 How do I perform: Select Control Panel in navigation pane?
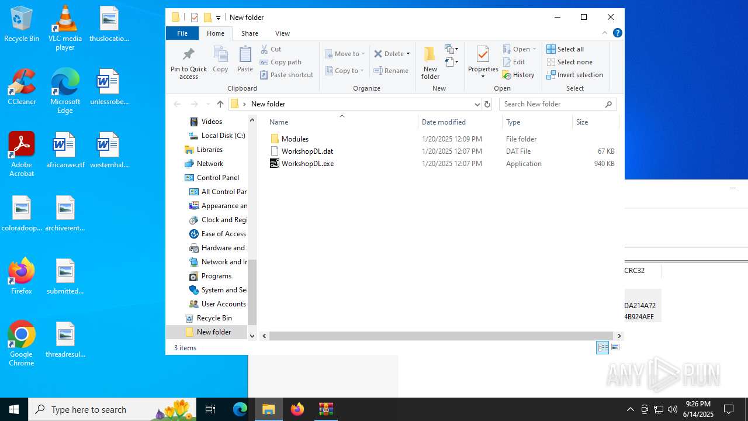[x=212, y=178]
